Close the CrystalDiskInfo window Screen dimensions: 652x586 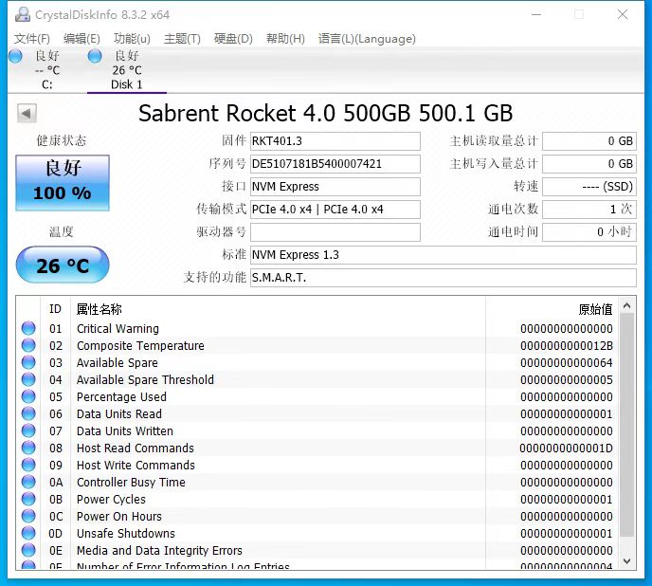pyautogui.click(x=623, y=14)
